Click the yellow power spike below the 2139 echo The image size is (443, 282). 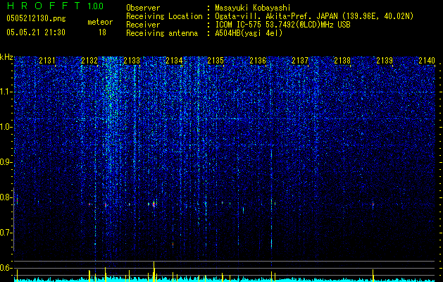click(x=373, y=276)
